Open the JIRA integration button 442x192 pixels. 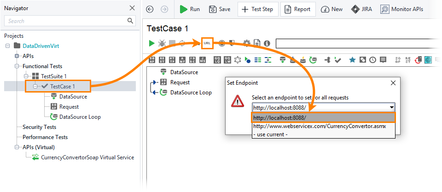[x=361, y=9]
